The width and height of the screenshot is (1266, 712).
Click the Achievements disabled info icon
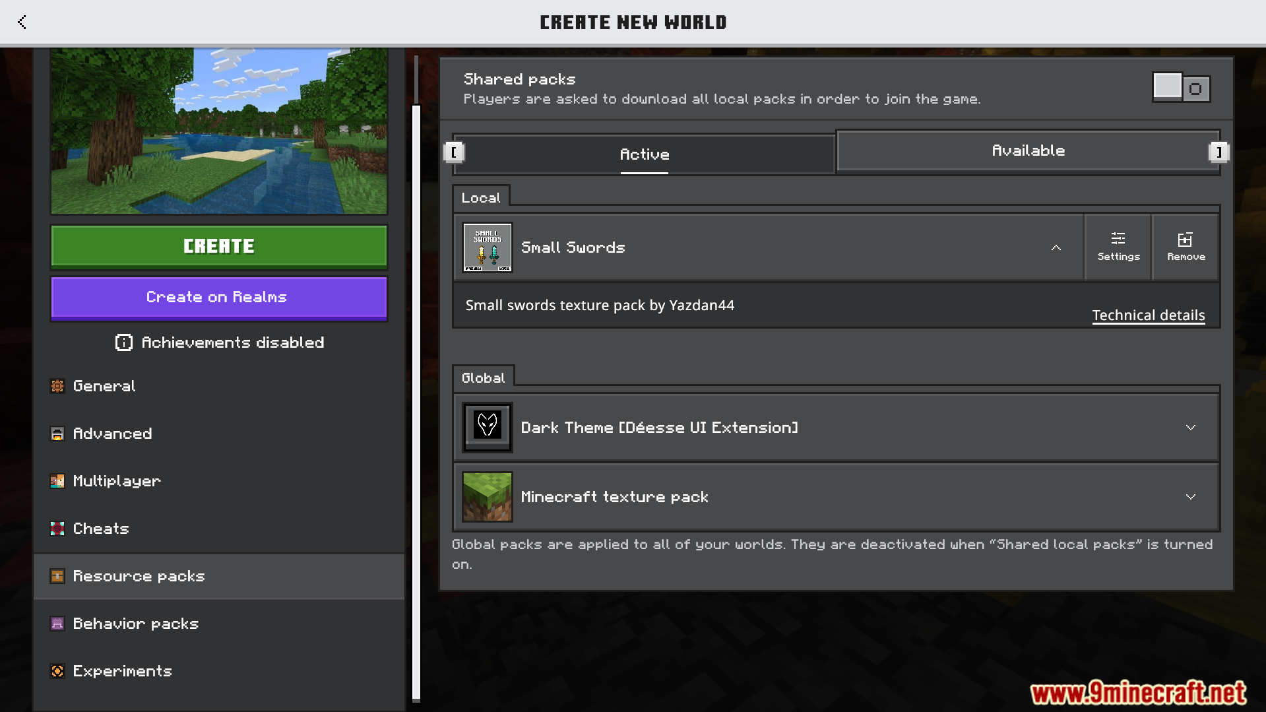pos(124,342)
